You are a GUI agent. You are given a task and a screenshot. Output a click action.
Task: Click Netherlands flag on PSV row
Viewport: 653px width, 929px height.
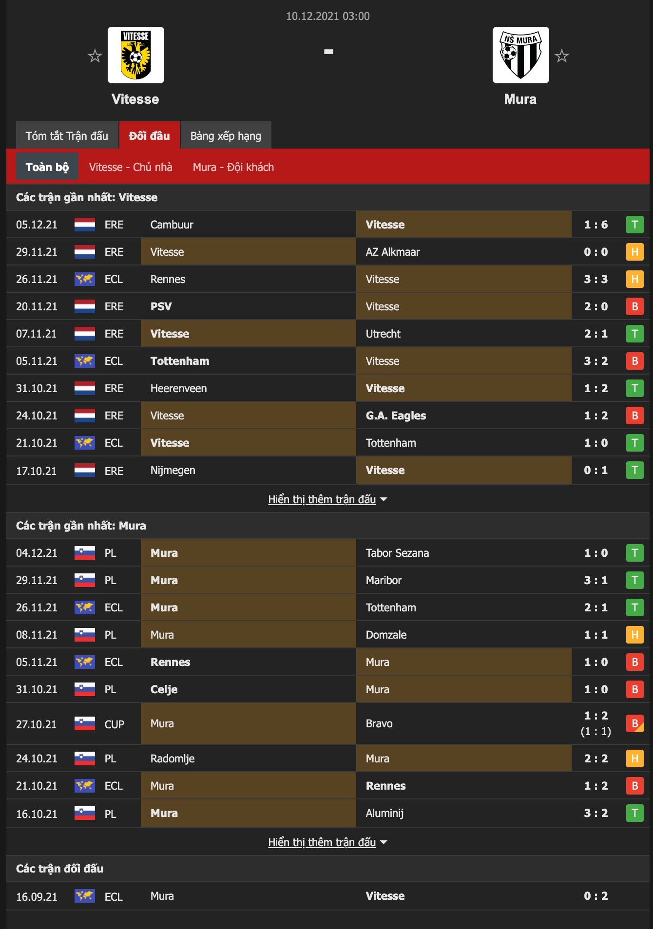pos(85,306)
